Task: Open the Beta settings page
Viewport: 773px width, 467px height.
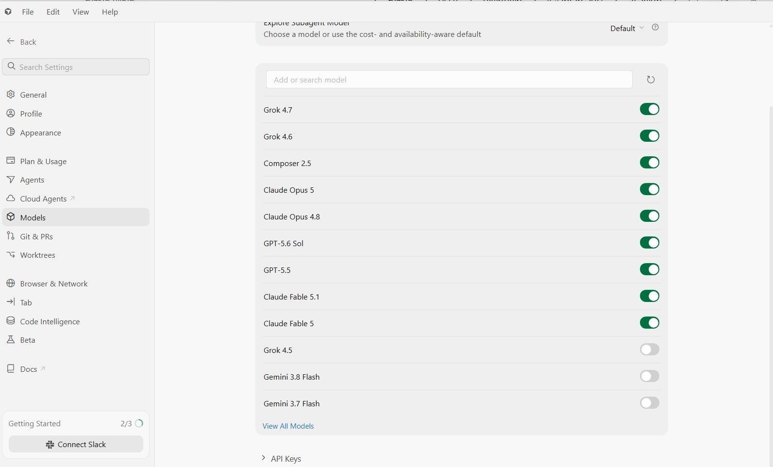Action: [76, 340]
